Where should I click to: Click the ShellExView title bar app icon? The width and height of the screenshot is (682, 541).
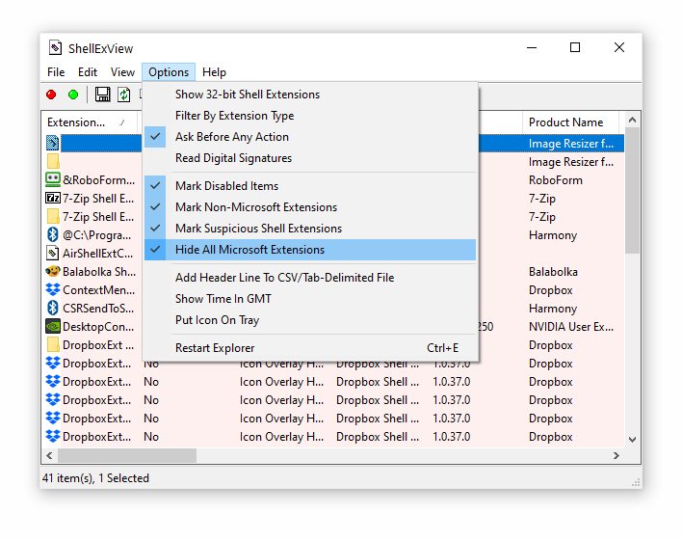[x=55, y=47]
